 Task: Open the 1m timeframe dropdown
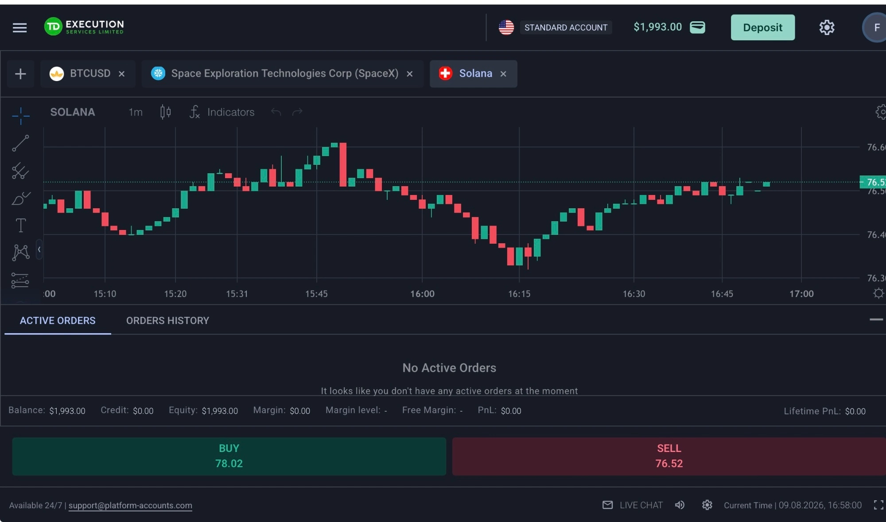tap(136, 112)
